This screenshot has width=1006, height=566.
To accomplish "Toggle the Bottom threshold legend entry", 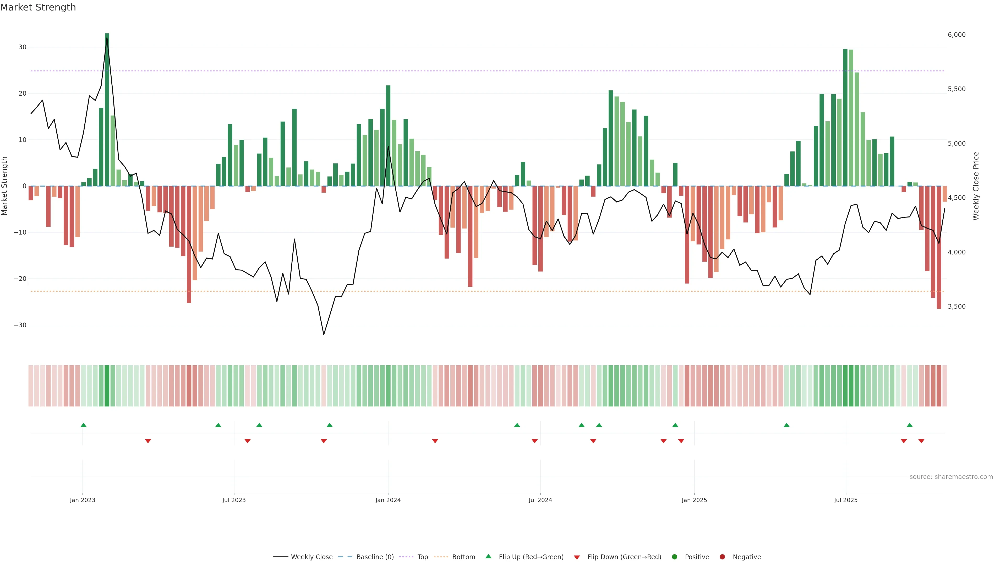I will click(463, 557).
